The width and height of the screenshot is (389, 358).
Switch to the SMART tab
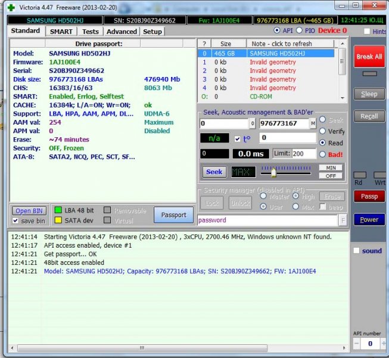tap(61, 32)
